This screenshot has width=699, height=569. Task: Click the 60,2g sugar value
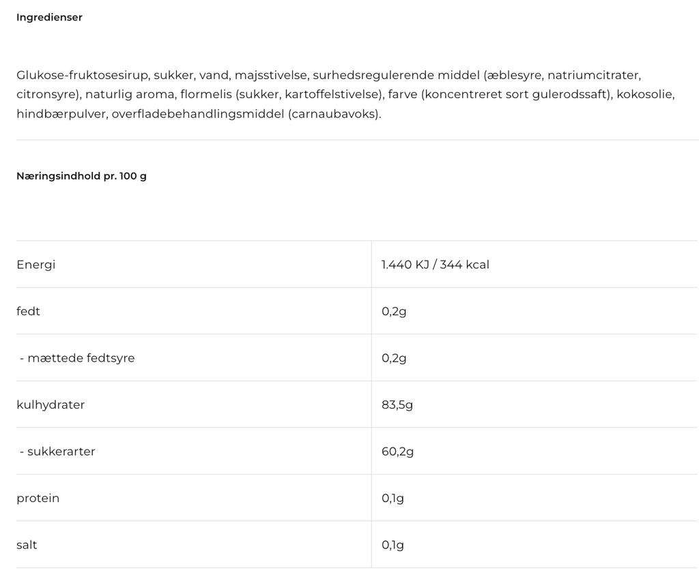398,452
